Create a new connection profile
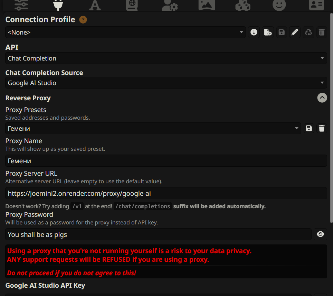 tap(268, 32)
